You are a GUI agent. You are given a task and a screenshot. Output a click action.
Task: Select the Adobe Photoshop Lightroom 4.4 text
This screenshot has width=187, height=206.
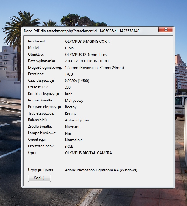(101, 170)
